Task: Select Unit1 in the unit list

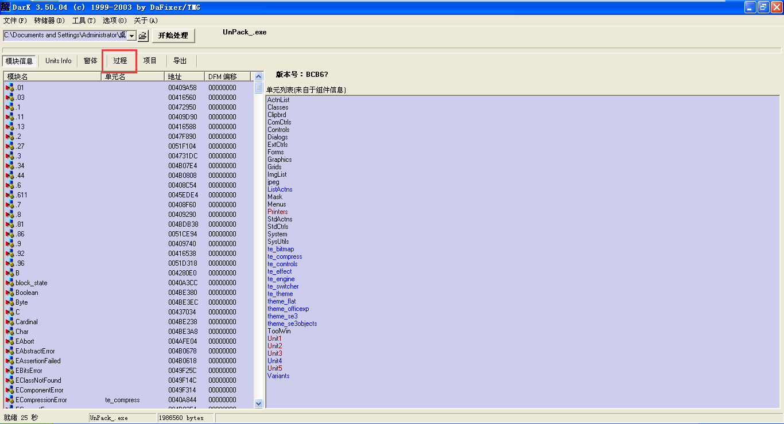Action: 274,339
